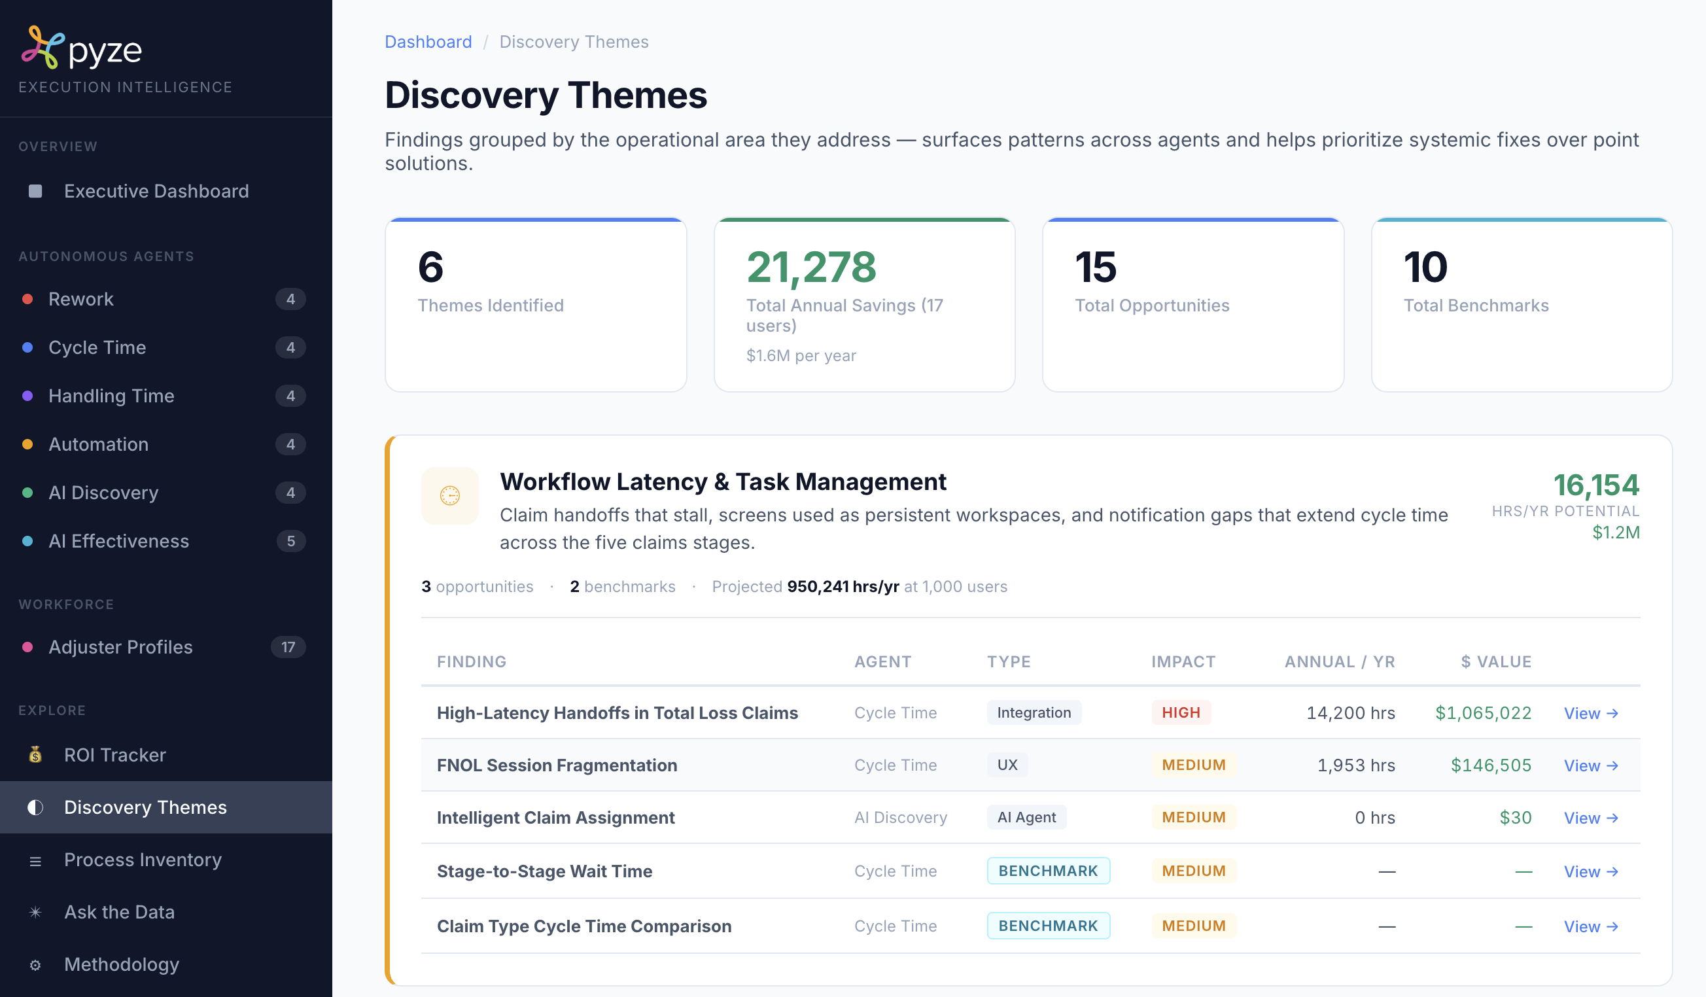Open the Dashboard breadcrumb link
This screenshot has height=997, width=1706.
point(428,41)
